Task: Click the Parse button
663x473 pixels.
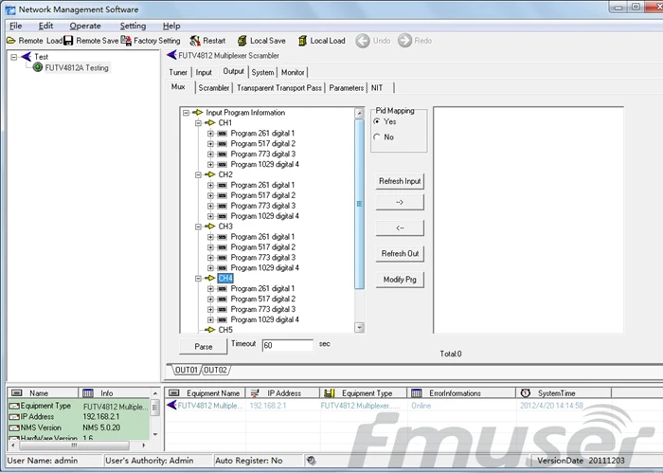Action: click(204, 347)
